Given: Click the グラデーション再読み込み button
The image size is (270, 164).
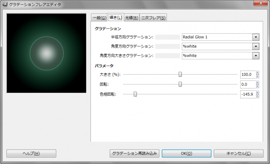Looking at the screenshot, I should [x=135, y=153].
